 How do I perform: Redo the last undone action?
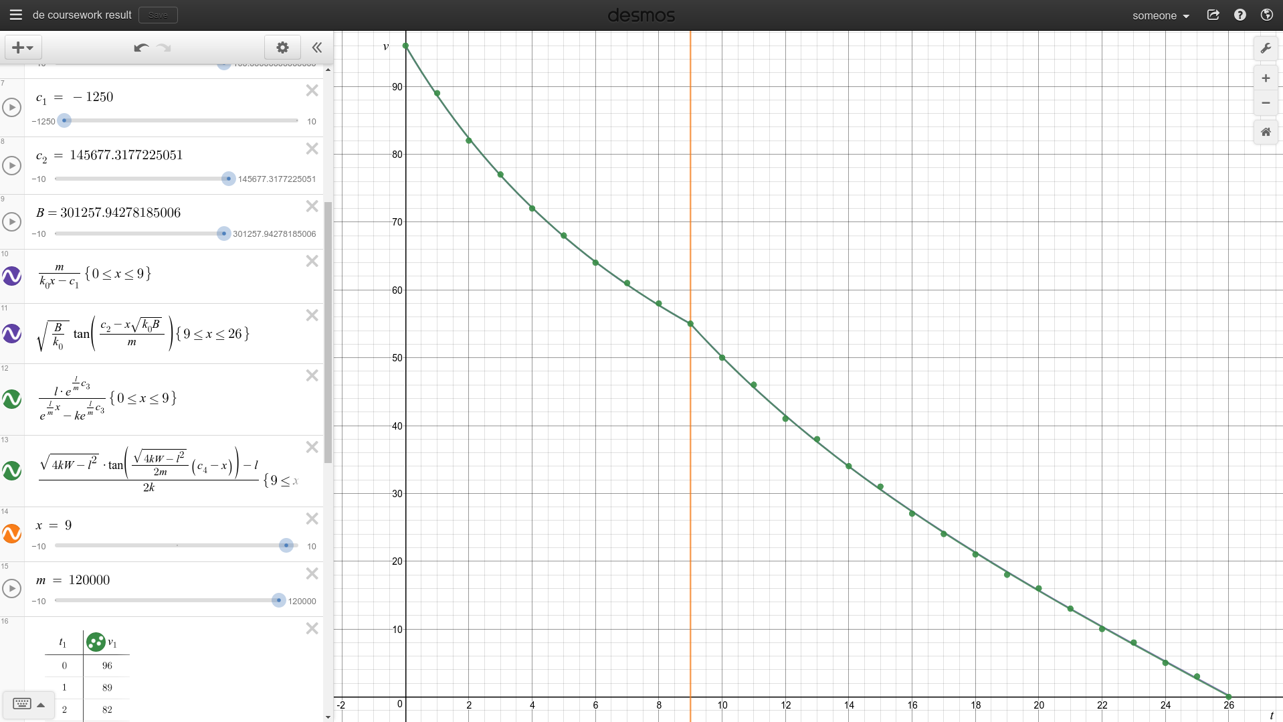164,48
